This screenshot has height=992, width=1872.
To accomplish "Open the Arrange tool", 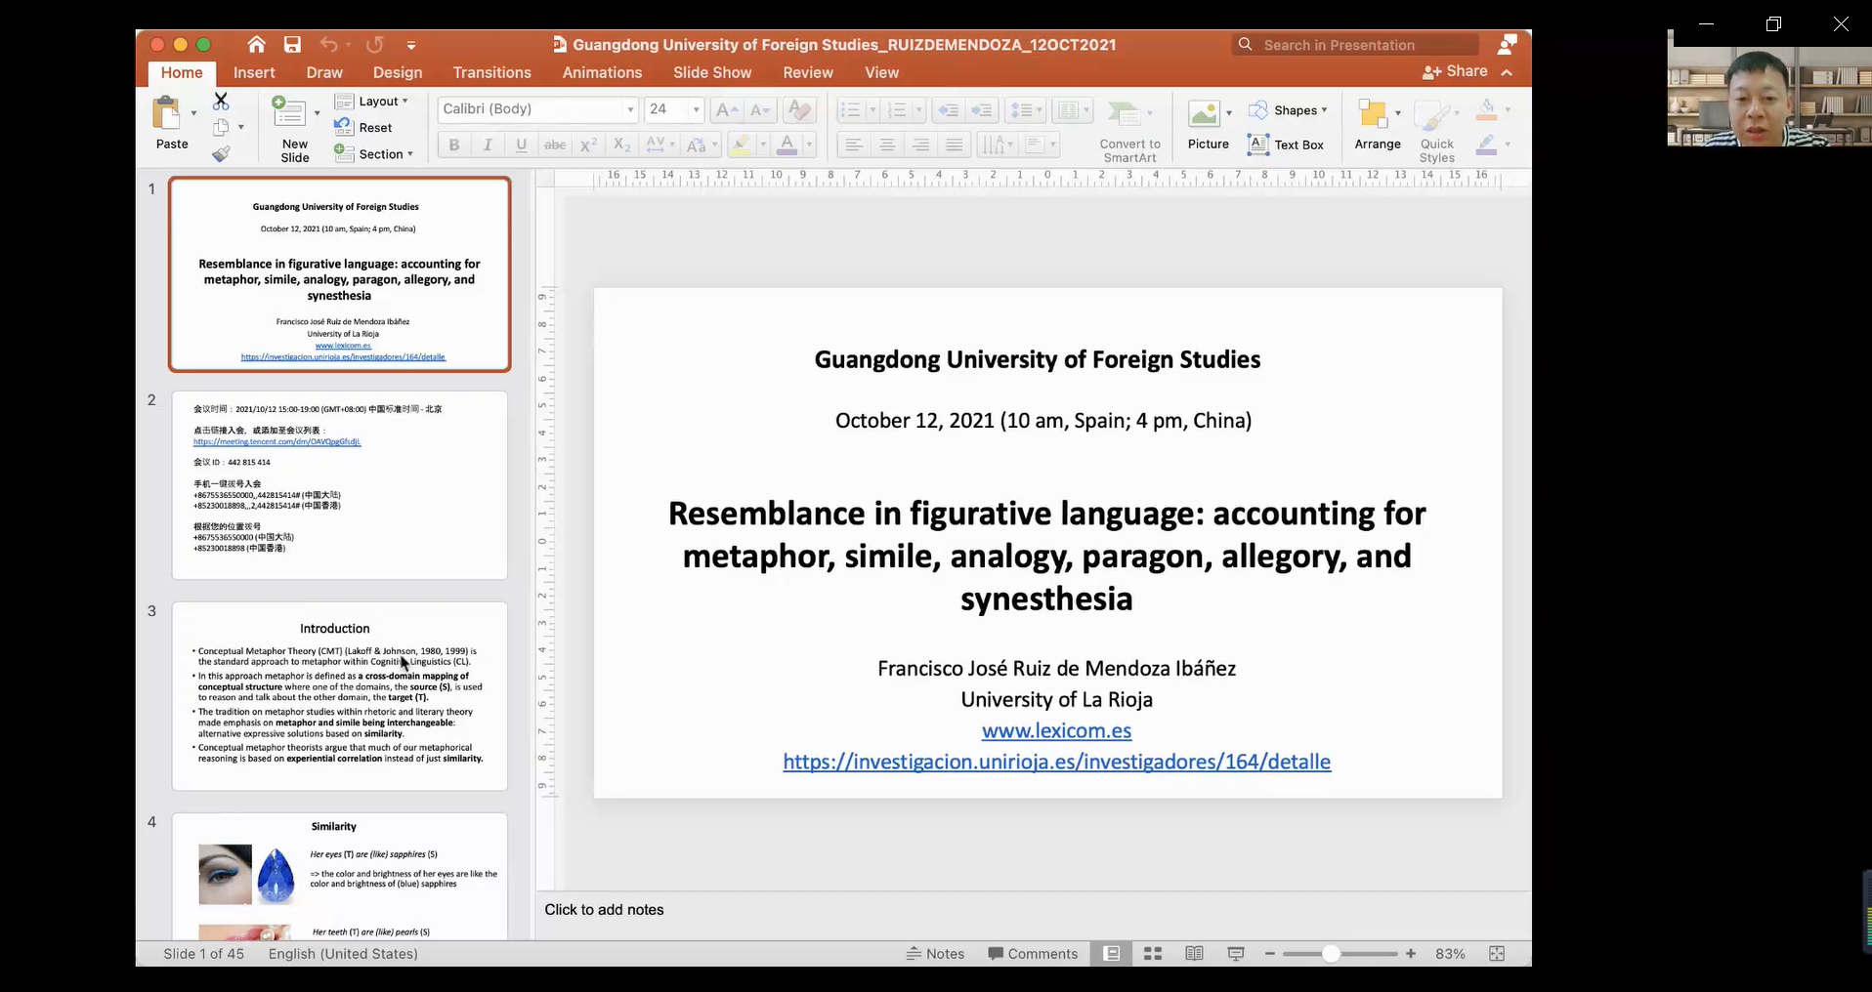I will [1375, 116].
